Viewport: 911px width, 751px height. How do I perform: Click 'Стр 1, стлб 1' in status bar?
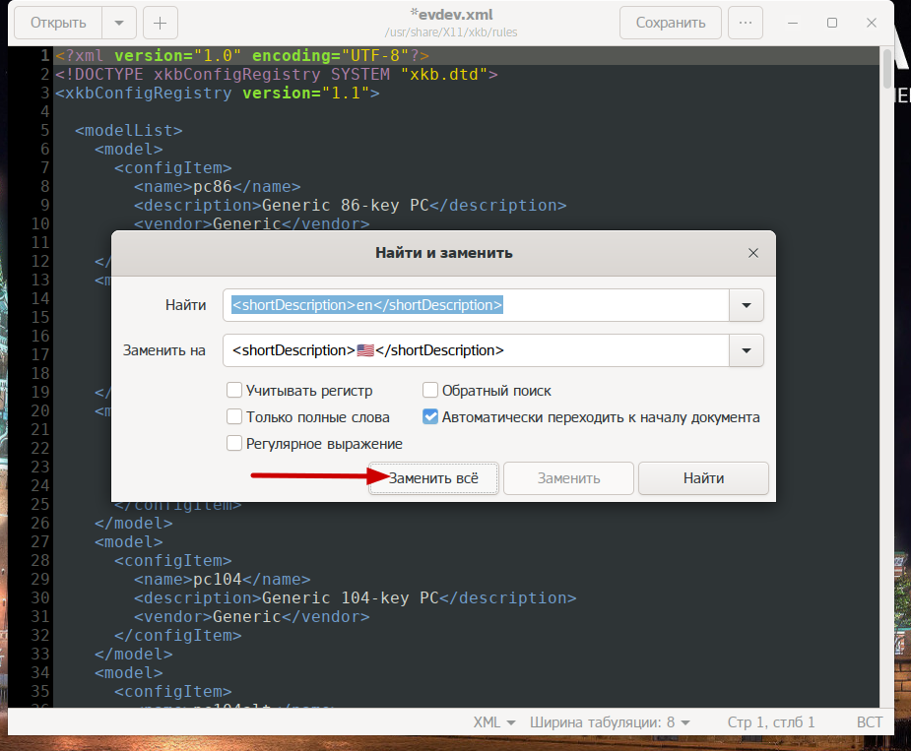point(771,722)
